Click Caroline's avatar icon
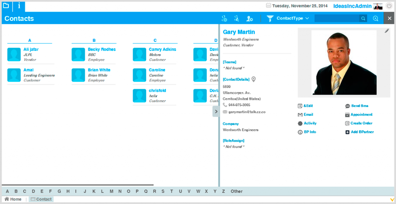Viewport: 396px width, 204px height. tap(139, 75)
